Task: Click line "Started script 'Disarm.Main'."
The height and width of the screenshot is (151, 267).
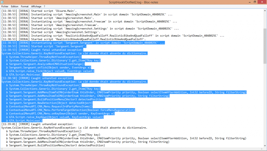Action: 39,11
